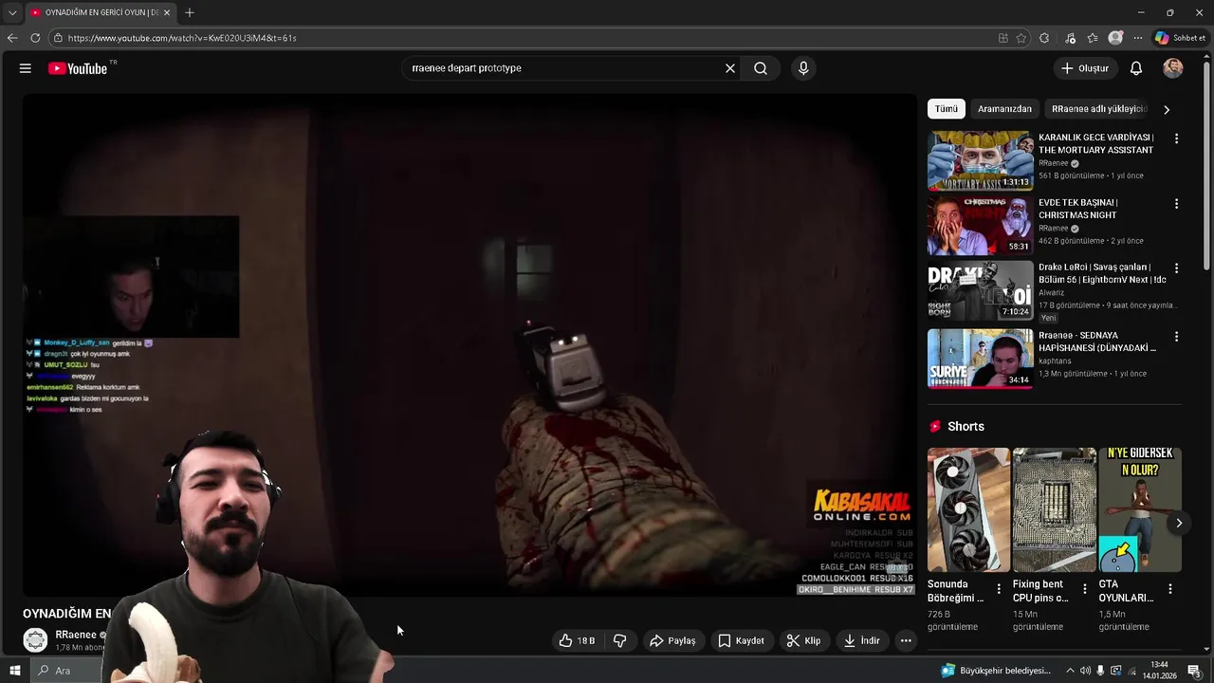Image resolution: width=1214 pixels, height=683 pixels.
Task: Like the video (18 B)
Action: click(x=577, y=640)
